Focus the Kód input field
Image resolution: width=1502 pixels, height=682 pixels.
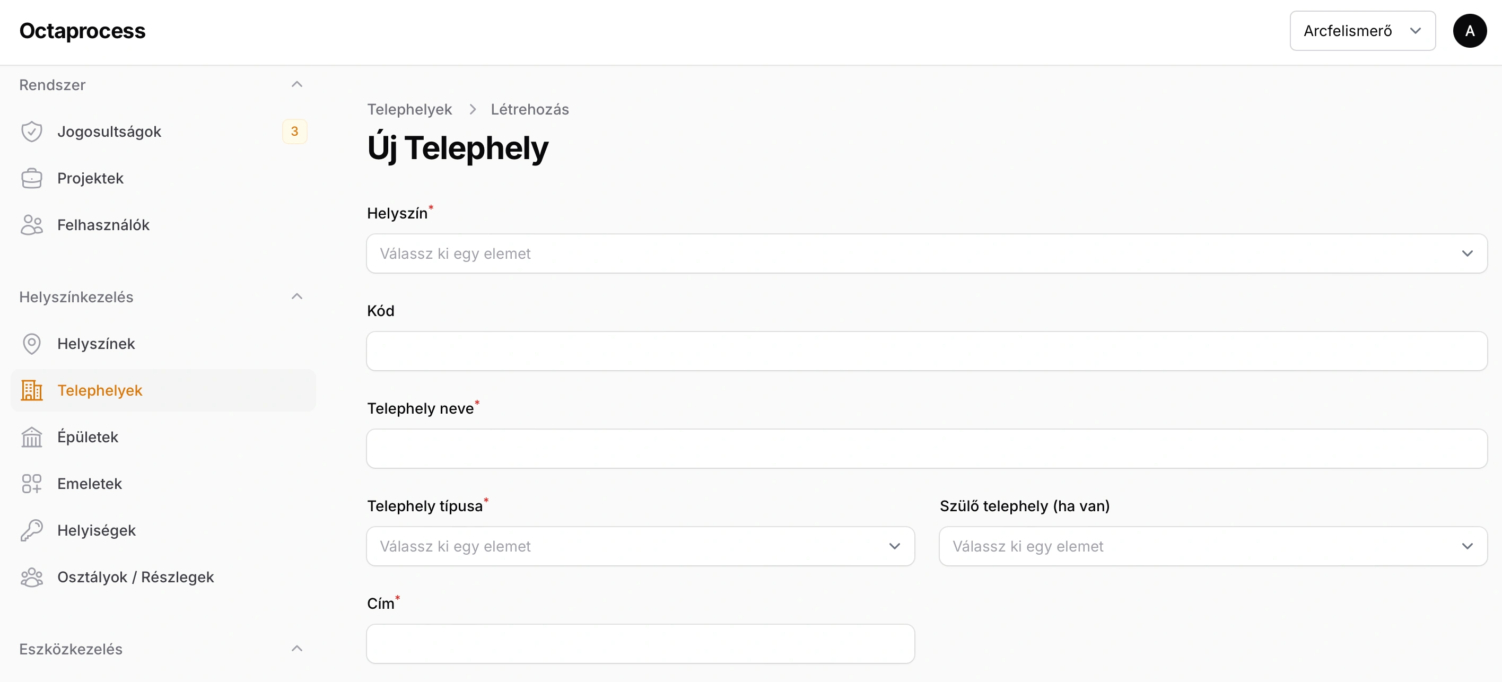[926, 352]
